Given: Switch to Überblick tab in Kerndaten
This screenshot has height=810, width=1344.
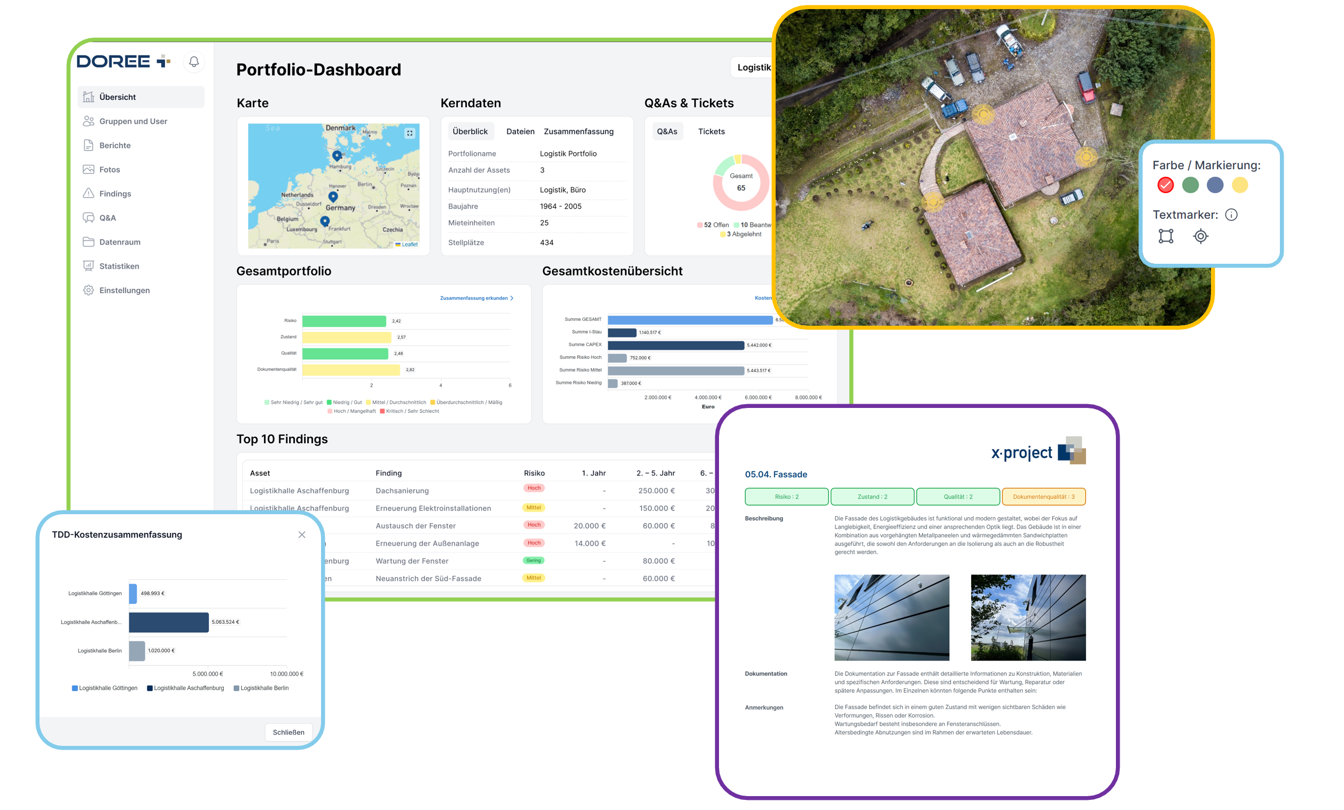Looking at the screenshot, I should click(x=470, y=131).
